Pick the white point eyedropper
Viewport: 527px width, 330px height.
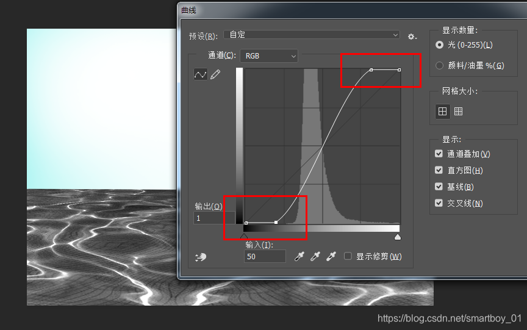tap(331, 256)
